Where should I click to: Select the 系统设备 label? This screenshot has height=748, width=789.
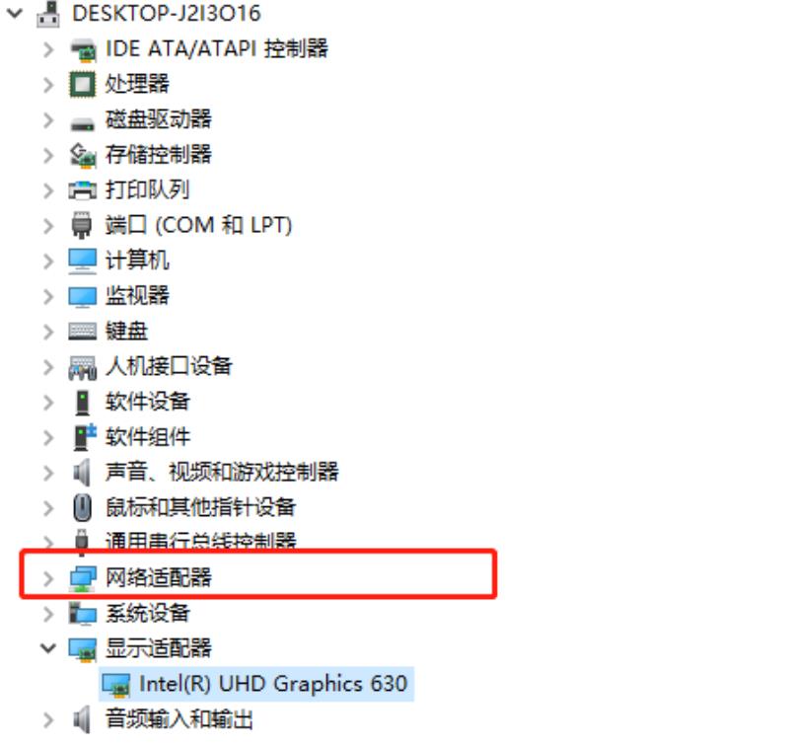click(147, 613)
